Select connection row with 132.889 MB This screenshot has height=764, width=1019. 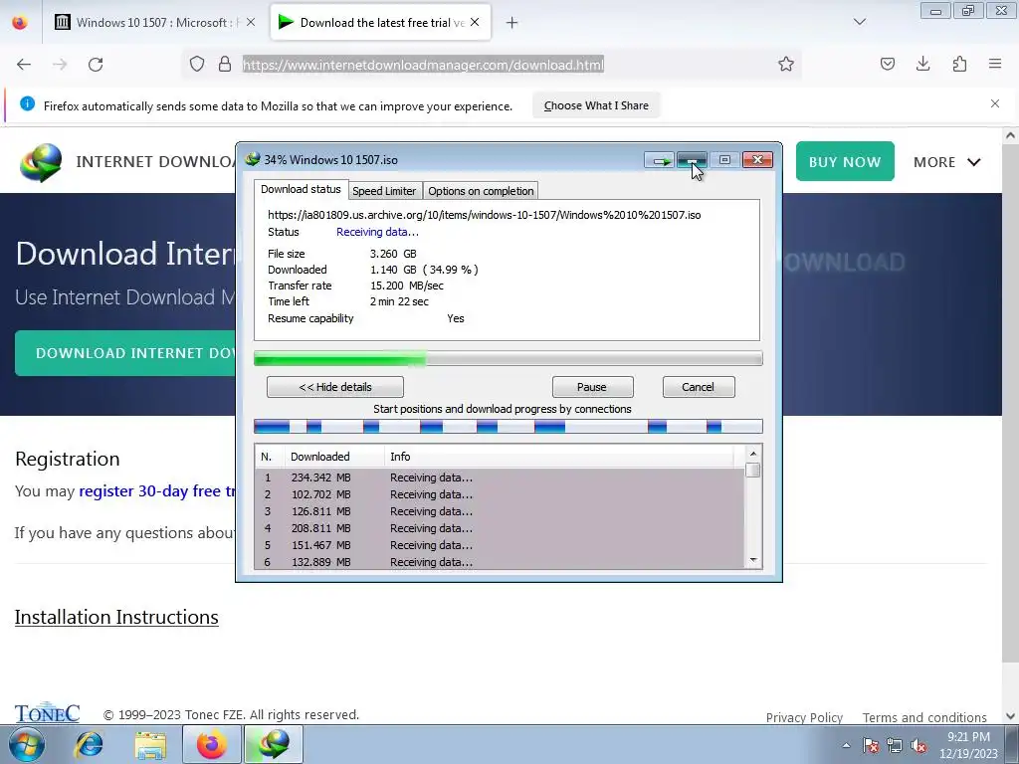(x=500, y=562)
